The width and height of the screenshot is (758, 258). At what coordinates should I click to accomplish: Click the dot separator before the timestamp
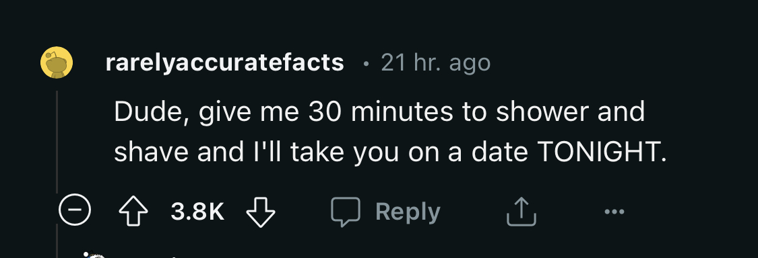[x=367, y=63]
